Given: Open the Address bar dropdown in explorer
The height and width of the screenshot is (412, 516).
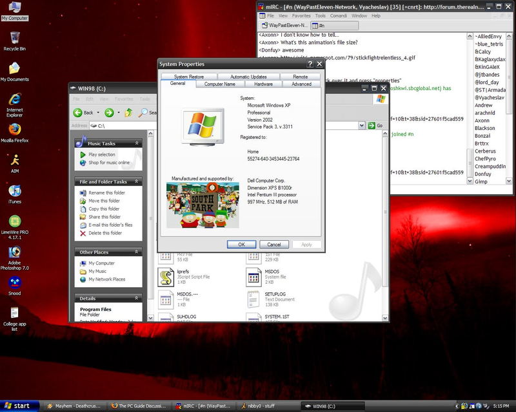Looking at the screenshot, I should click(362, 126).
